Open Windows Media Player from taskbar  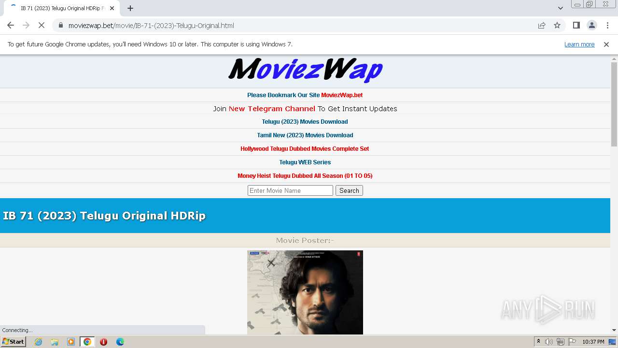pos(71,342)
